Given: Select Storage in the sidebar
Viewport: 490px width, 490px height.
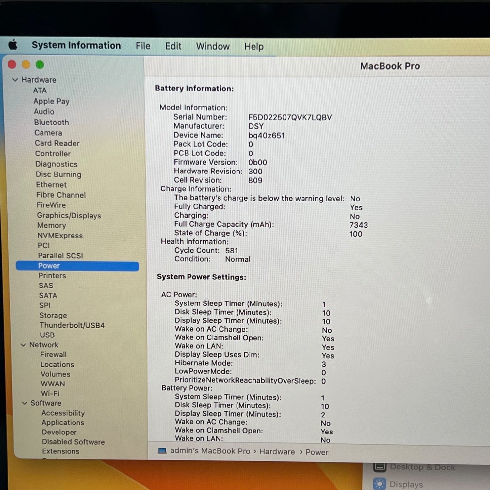Looking at the screenshot, I should click(53, 315).
